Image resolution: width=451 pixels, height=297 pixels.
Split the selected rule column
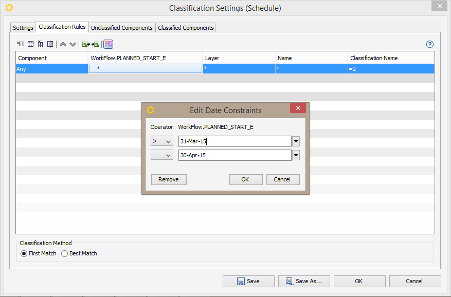50,44
